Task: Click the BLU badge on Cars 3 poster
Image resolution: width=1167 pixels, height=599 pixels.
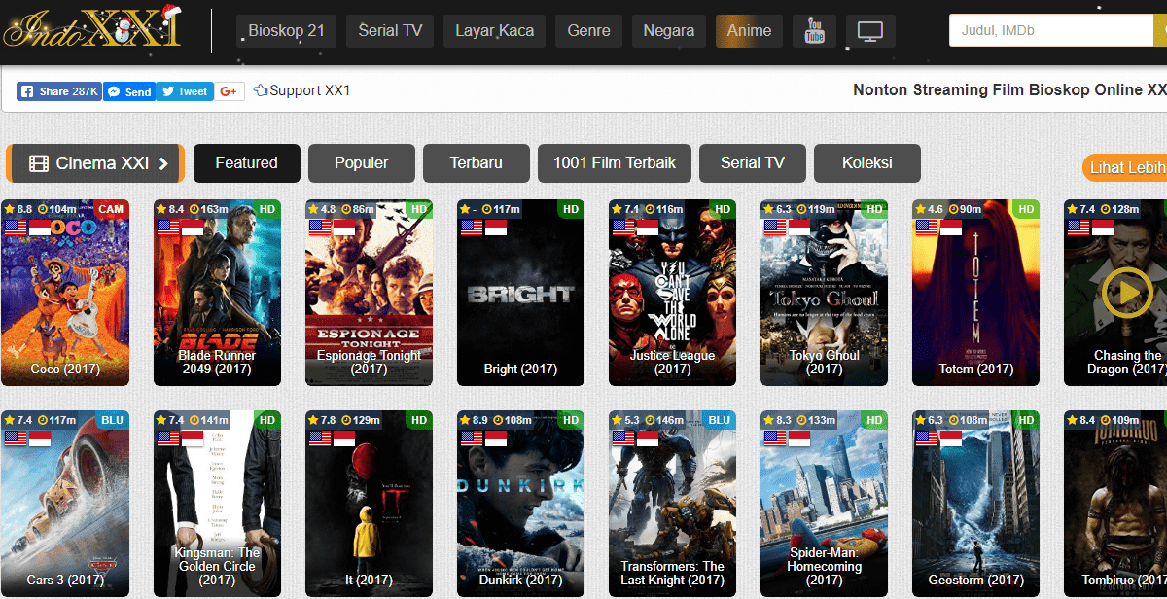Action: point(112,420)
